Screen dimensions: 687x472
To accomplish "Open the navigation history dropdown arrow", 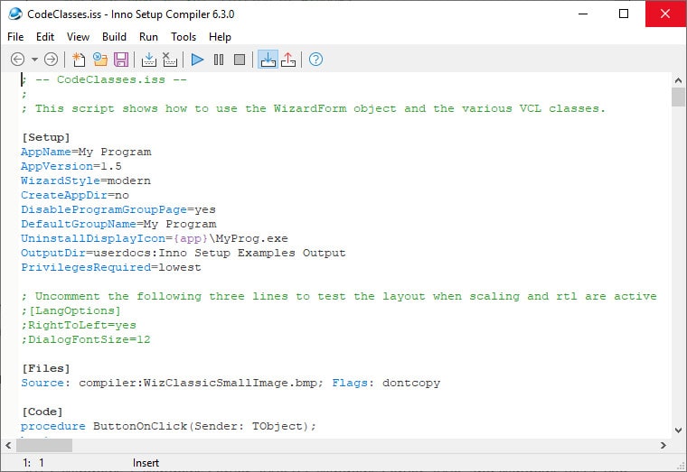I will 34,59.
